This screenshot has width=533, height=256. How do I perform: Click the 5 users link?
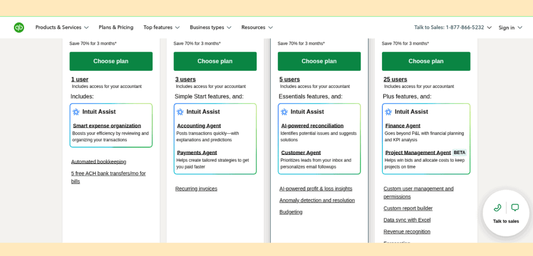click(289, 79)
